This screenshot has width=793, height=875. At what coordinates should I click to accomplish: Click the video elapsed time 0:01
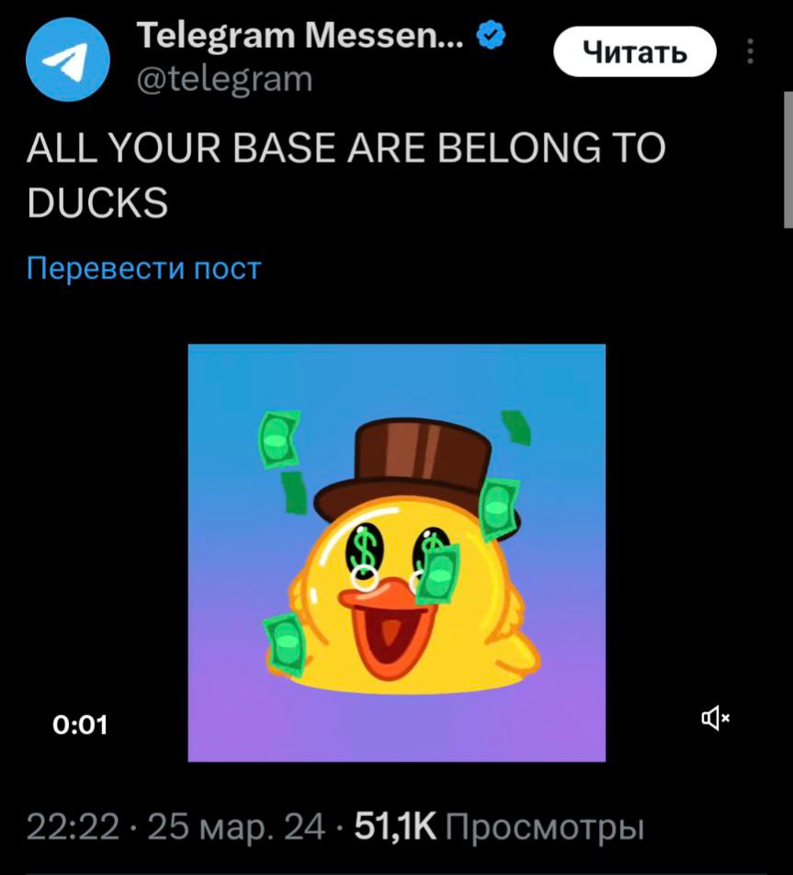tap(80, 725)
